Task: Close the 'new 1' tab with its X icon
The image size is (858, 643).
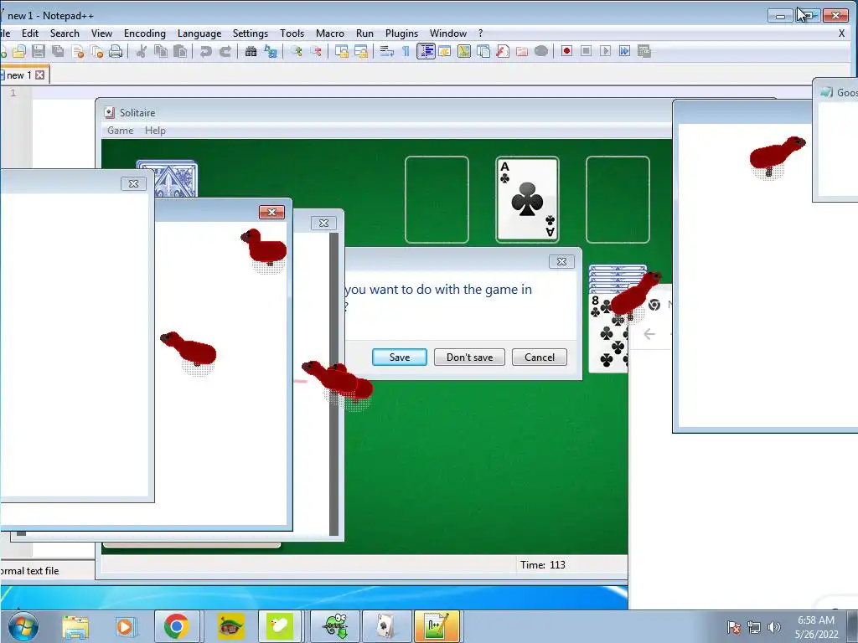Action: click(x=40, y=75)
